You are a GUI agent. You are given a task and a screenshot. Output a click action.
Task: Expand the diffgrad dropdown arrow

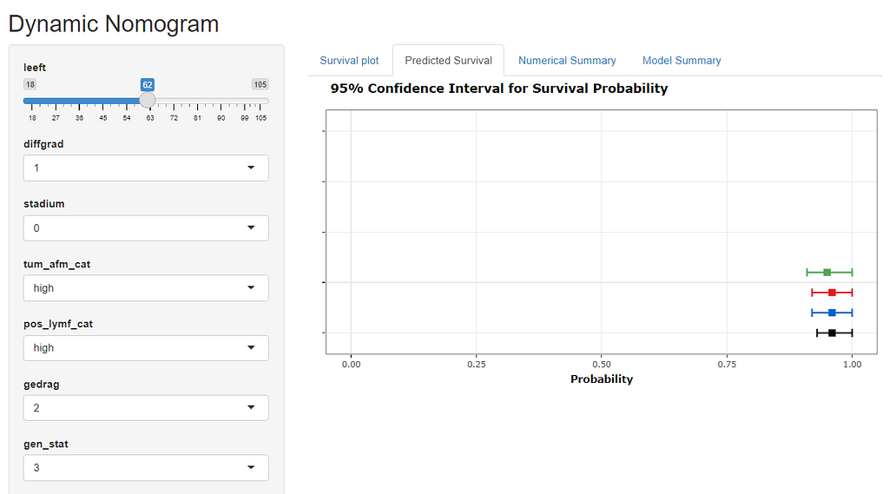pyautogui.click(x=251, y=168)
